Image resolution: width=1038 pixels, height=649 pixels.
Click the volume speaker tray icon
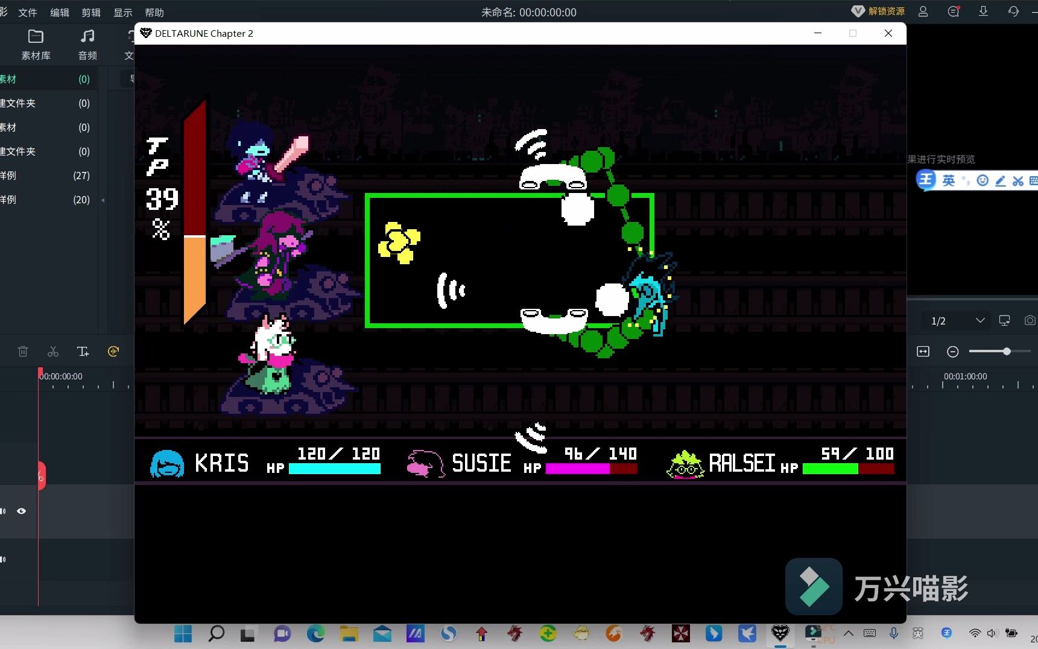coord(992,633)
